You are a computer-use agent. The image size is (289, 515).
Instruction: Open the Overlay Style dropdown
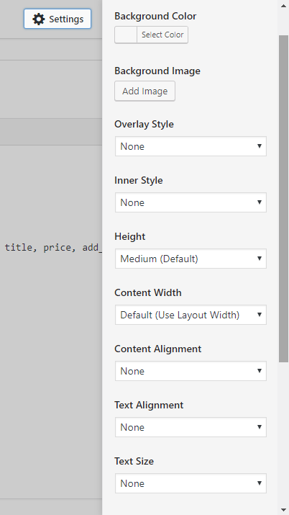(191, 146)
